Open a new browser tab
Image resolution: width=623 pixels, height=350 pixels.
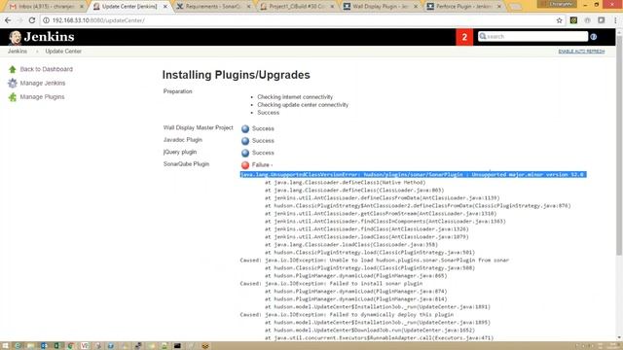(x=516, y=7)
